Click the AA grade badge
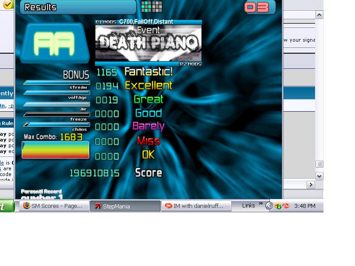 [55, 43]
